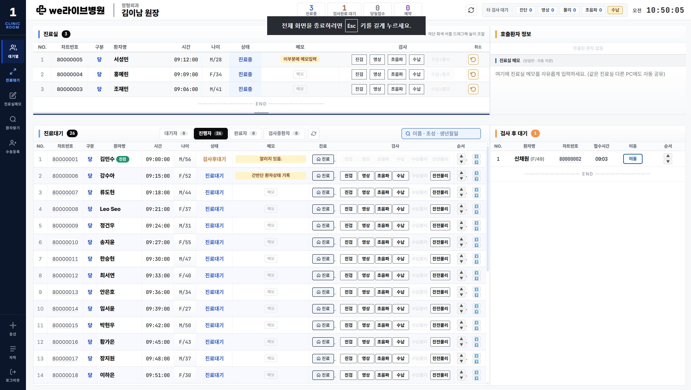This screenshot has height=390, width=691.
Task: Click the 진료대기 list vertical scrollbar
Action: [x=488, y=209]
